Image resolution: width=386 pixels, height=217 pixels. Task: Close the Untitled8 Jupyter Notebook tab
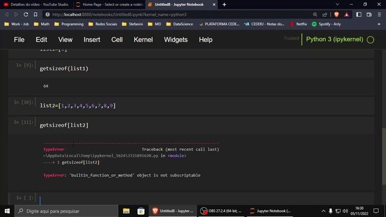[x=214, y=4]
